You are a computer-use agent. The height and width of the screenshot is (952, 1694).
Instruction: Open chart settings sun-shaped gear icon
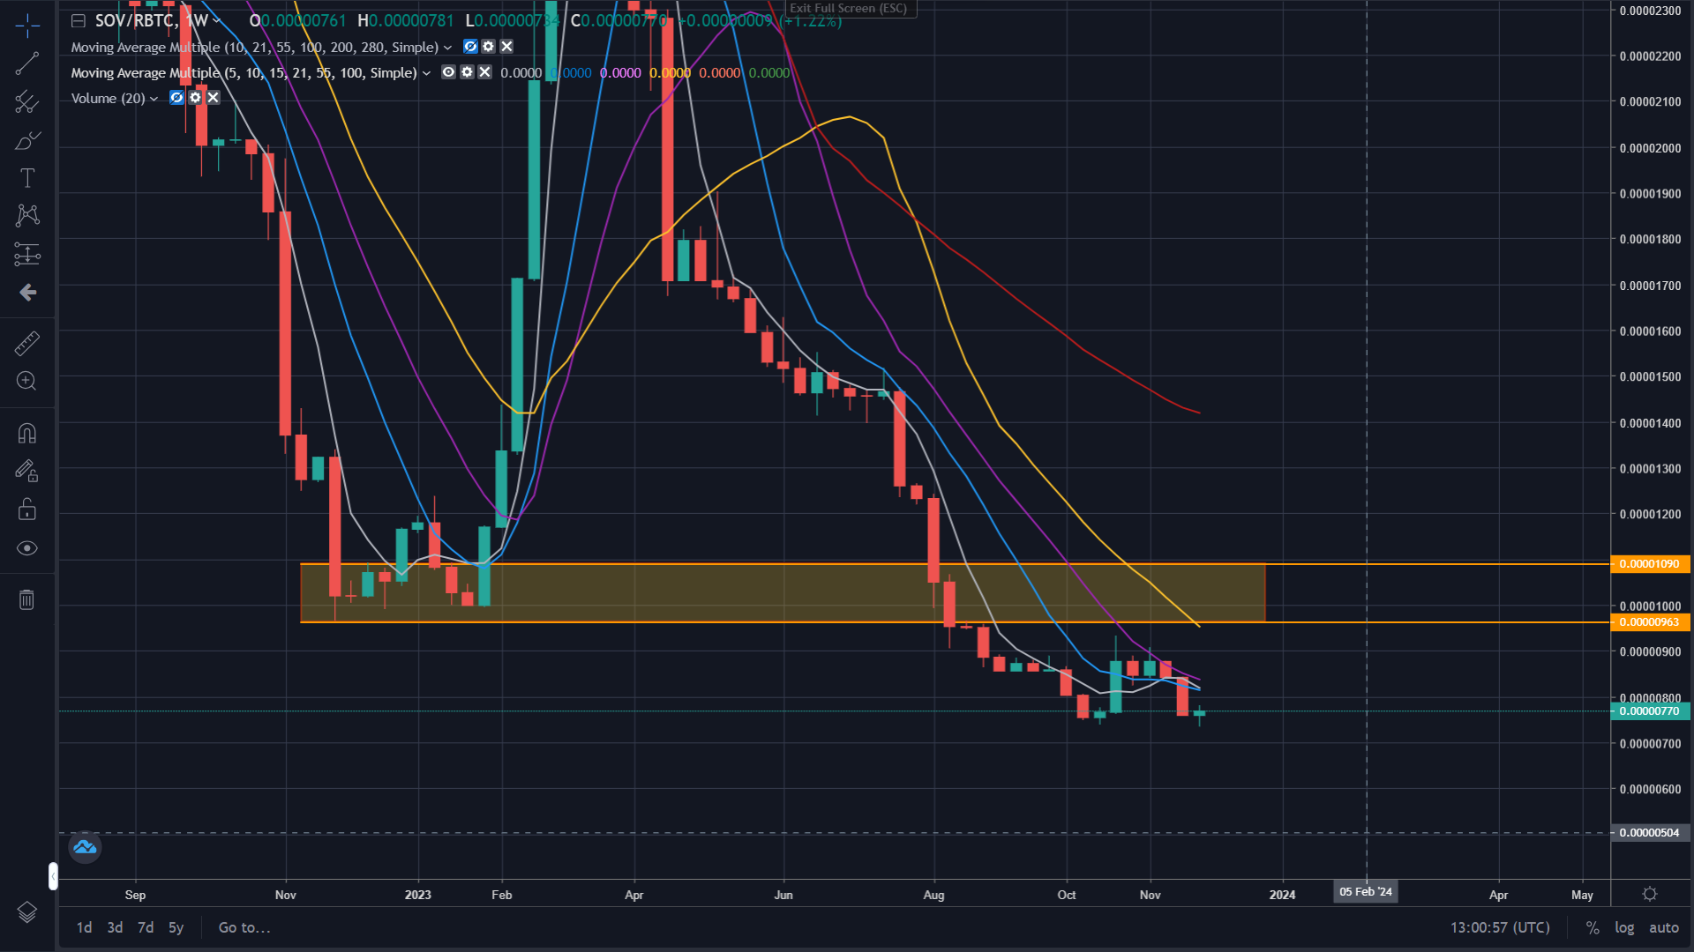pos(1650,895)
